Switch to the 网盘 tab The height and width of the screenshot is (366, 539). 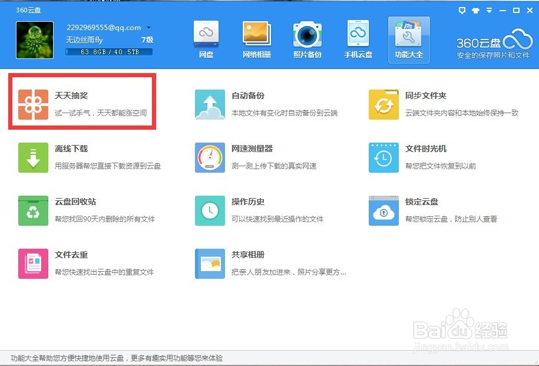click(x=206, y=38)
